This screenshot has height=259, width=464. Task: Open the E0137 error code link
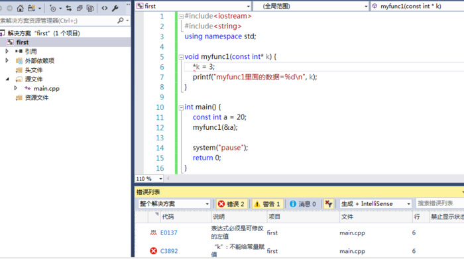tap(168, 233)
